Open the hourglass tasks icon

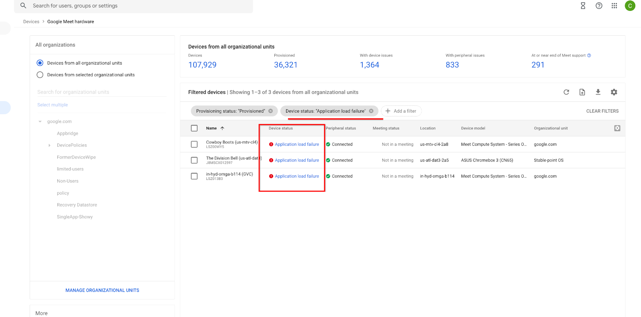coord(583,6)
